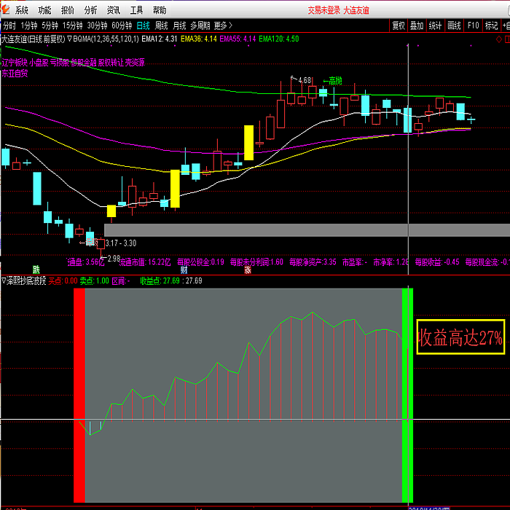Switch to the 1分钟 period tab
This screenshot has width=510, height=510.
pos(29,25)
